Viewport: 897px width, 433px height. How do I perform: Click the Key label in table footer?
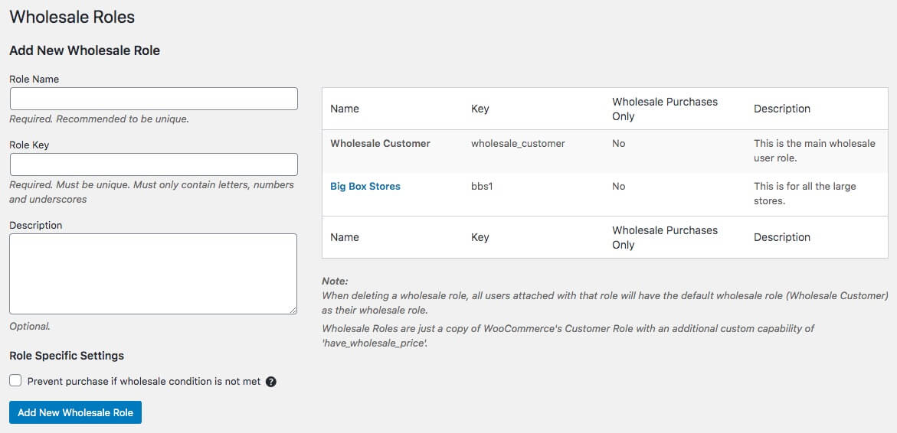click(480, 237)
